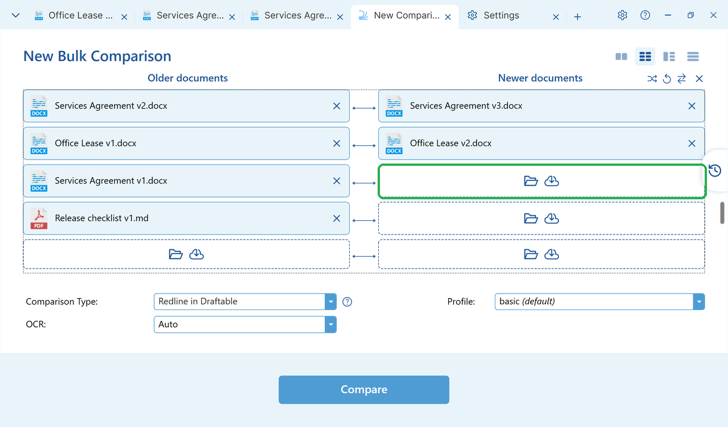Screen dimensions: 728x427
Task: Close the Settings tab
Action: [556, 17]
